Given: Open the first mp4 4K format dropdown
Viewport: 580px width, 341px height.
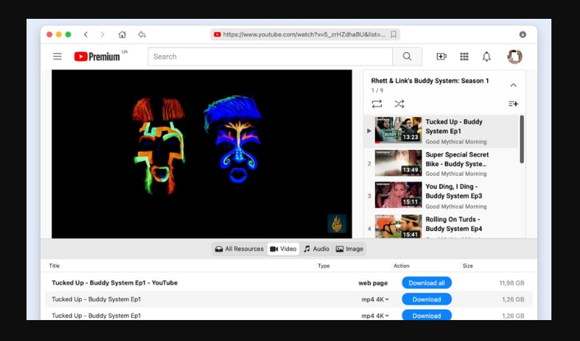Looking at the screenshot, I should (x=375, y=299).
